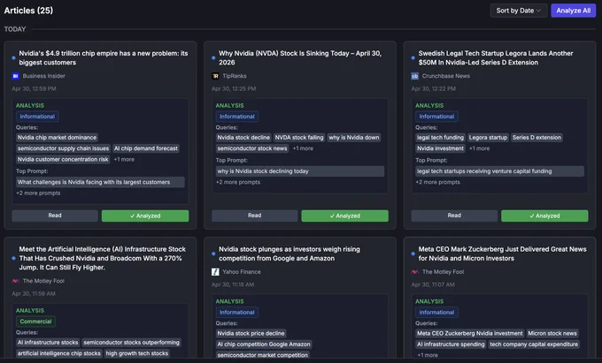Select the Legora startup query chip
602x363 pixels.
[x=488, y=138]
